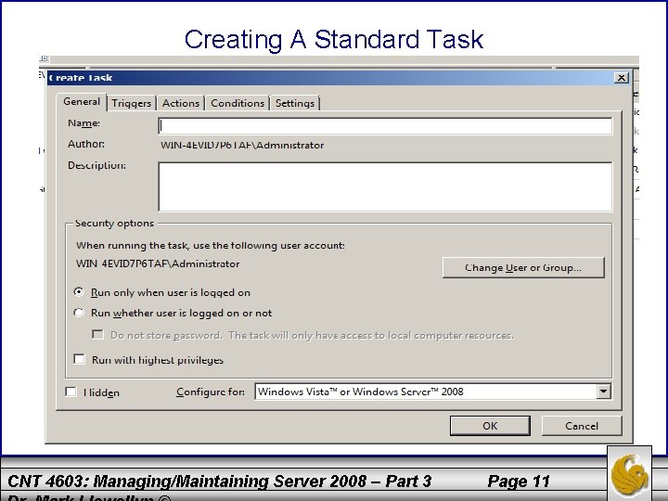Switch to the Conditions tab

238,103
